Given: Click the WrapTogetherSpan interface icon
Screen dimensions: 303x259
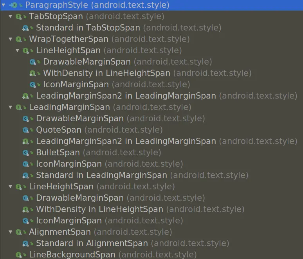Looking at the screenshot, I should (18, 40).
